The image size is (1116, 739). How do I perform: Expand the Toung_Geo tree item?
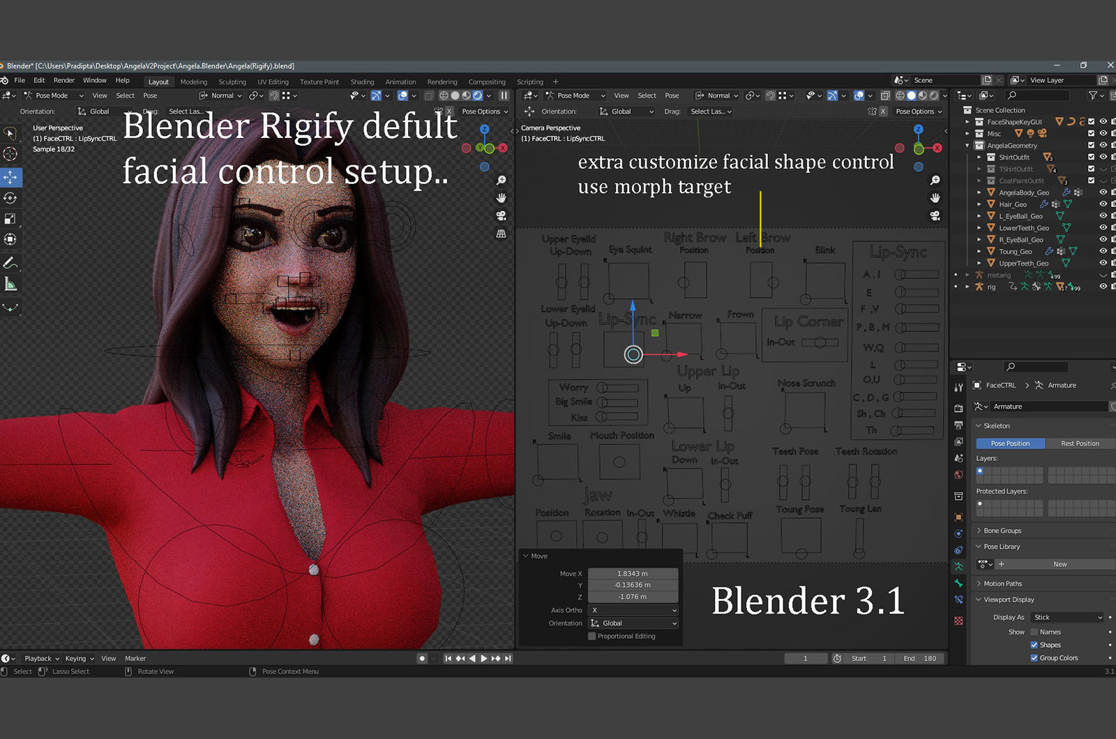coord(979,252)
